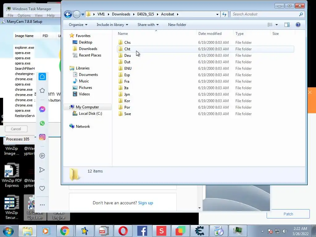The height and width of the screenshot is (237, 316).
Task: Select E402b_S15 in the address breadcrumb
Action: click(146, 14)
